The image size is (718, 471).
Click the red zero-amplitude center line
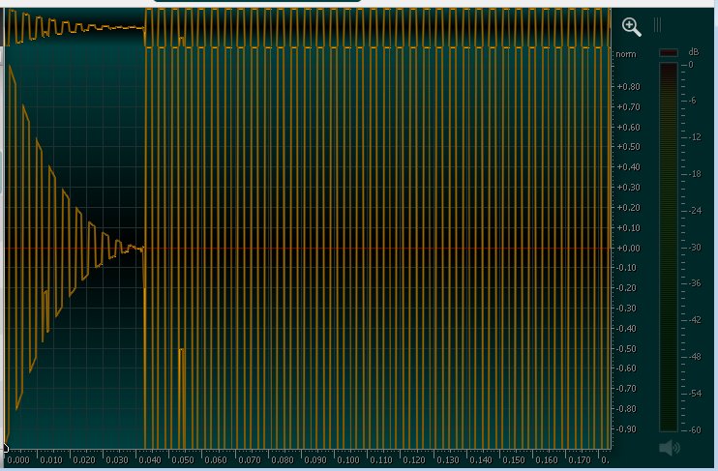[308, 249]
